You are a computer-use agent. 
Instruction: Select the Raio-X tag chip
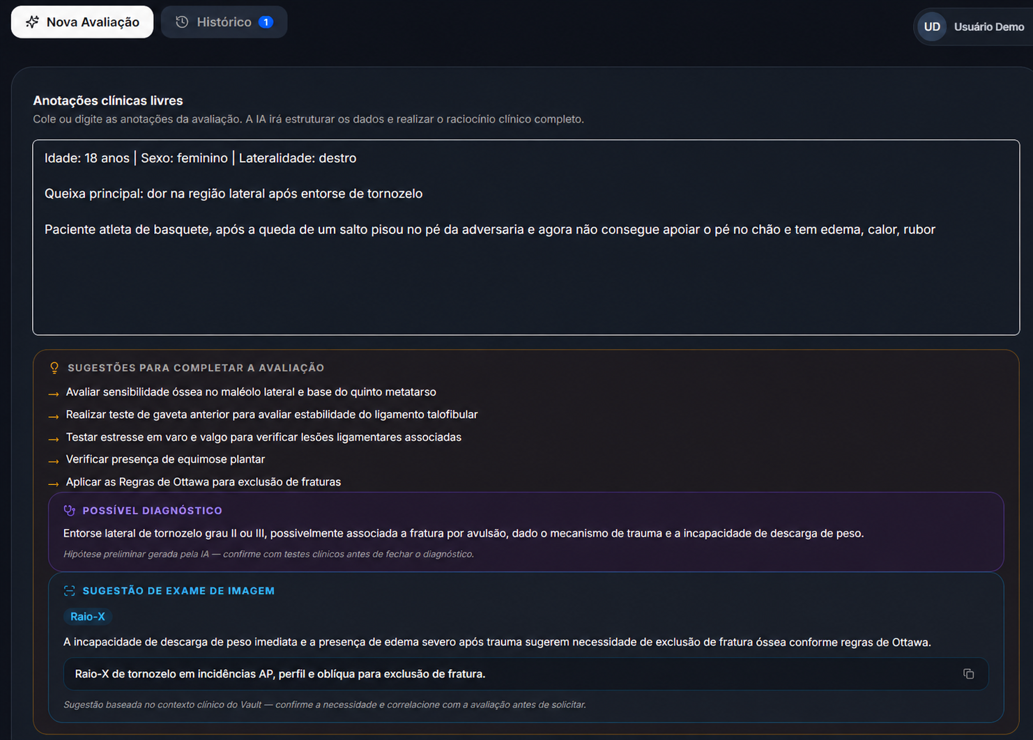(x=88, y=617)
